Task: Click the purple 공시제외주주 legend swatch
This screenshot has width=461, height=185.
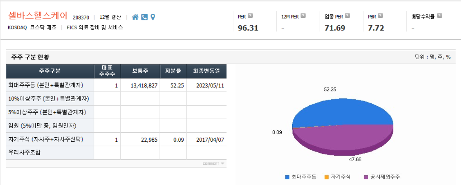Action: click(366, 177)
